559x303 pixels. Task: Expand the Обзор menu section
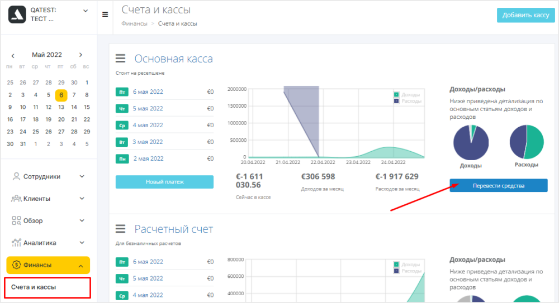[x=82, y=221]
